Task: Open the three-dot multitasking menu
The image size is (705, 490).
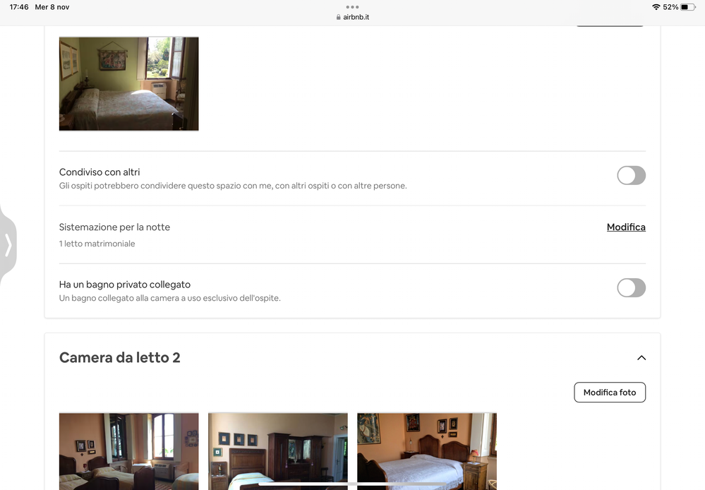Action: [352, 7]
